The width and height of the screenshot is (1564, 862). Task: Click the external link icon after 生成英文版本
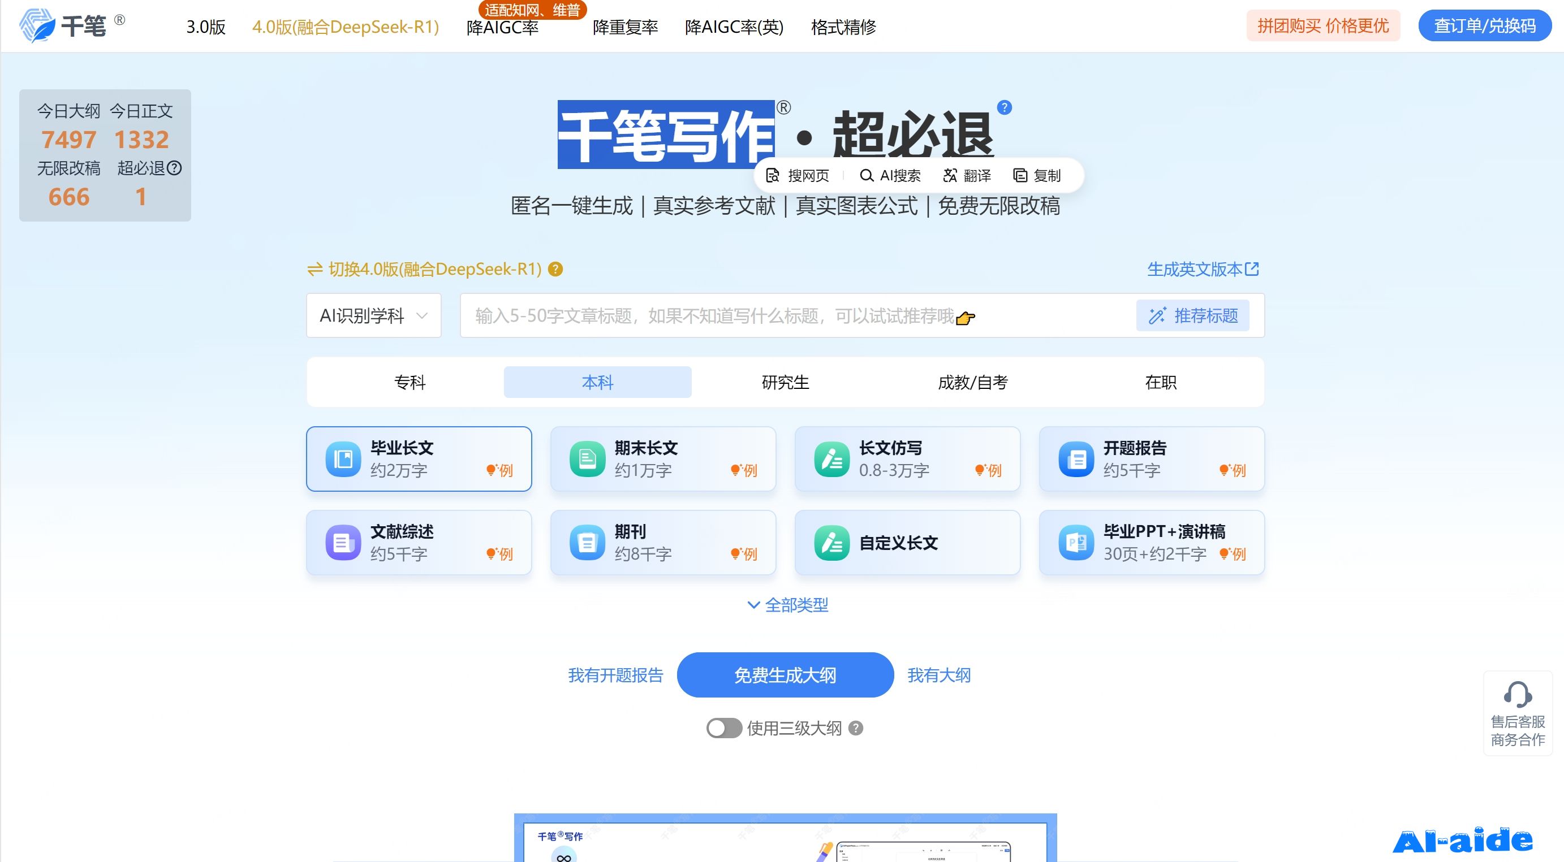1252,268
